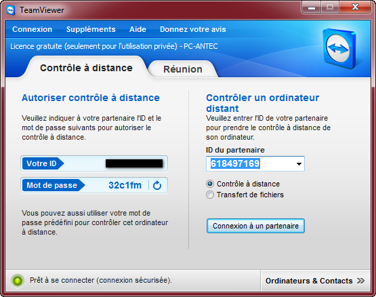
Task: Click the ID du partenaire label
Action: (x=235, y=150)
